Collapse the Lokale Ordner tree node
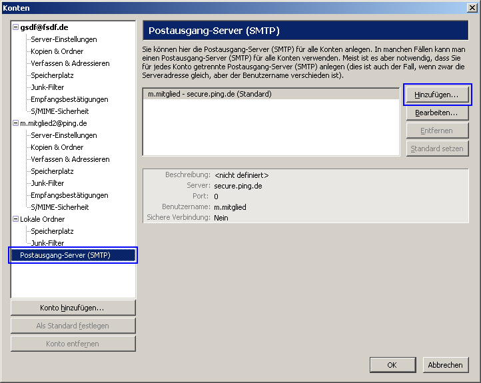 pyautogui.click(x=16, y=219)
